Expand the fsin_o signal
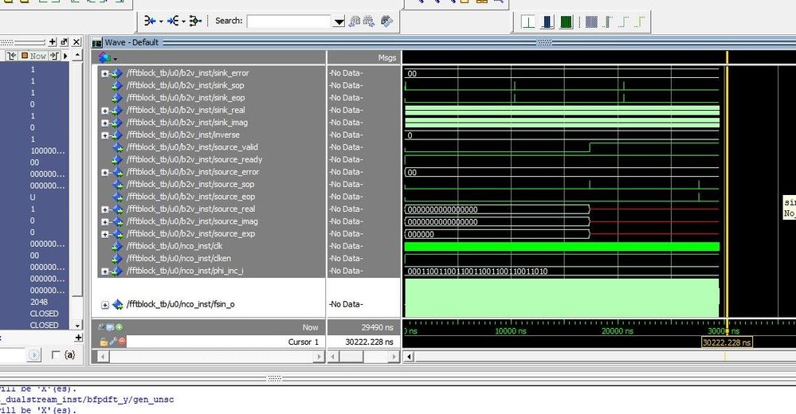 pyautogui.click(x=105, y=305)
